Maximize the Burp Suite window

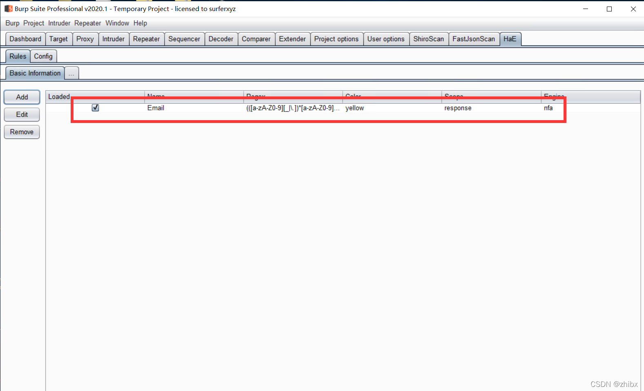tap(609, 9)
